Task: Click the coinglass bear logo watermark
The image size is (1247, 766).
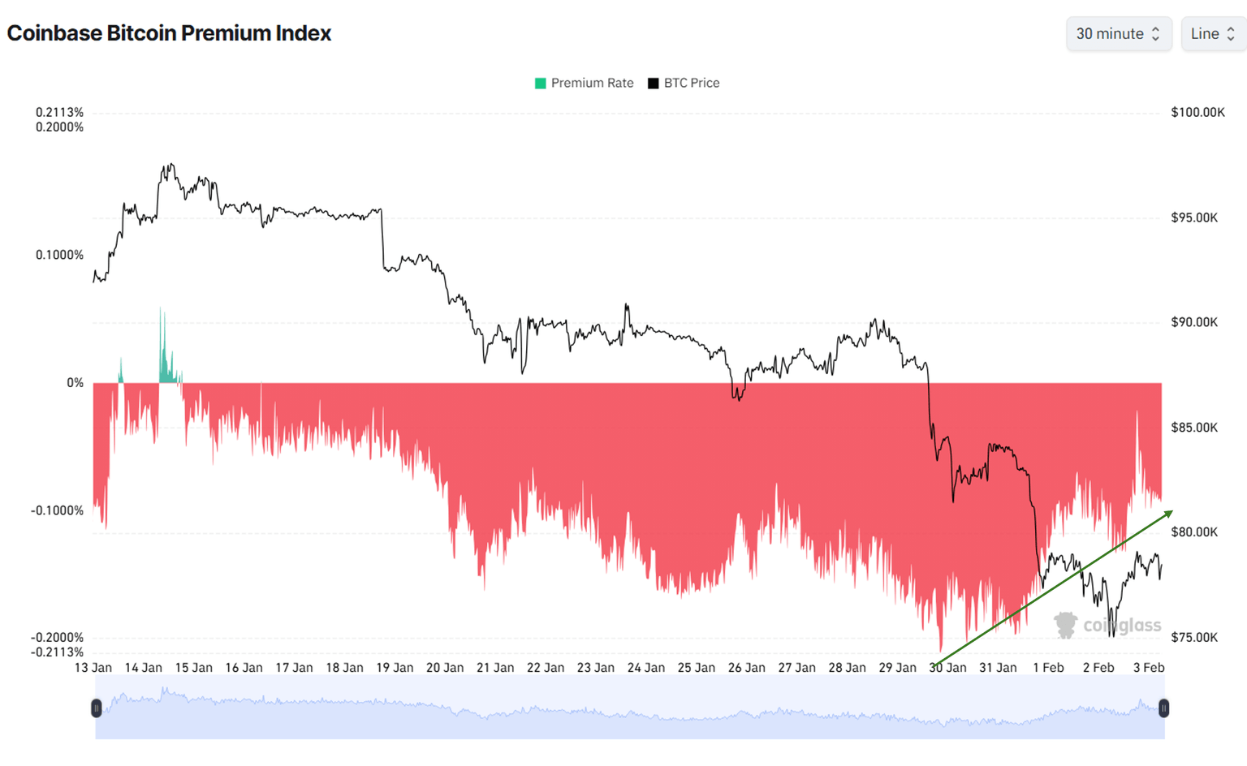Action: point(1064,625)
